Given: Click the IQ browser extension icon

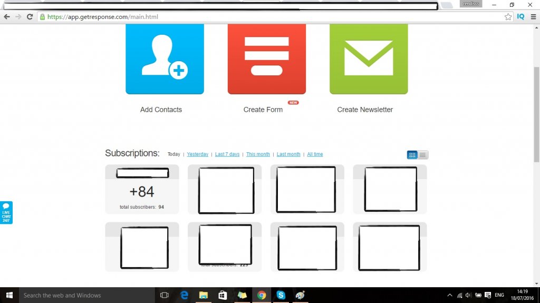Looking at the screenshot, I should (520, 16).
